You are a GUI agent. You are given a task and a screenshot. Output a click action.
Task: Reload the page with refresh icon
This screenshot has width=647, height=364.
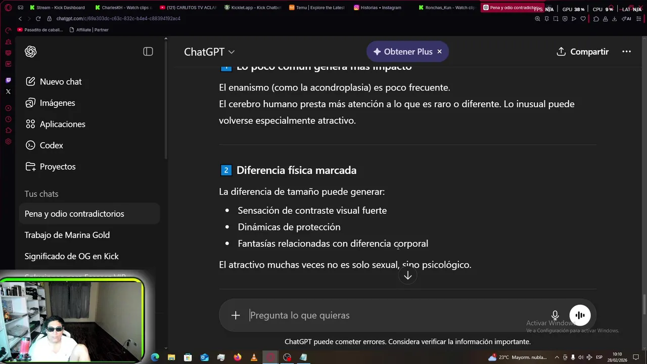[x=38, y=19]
